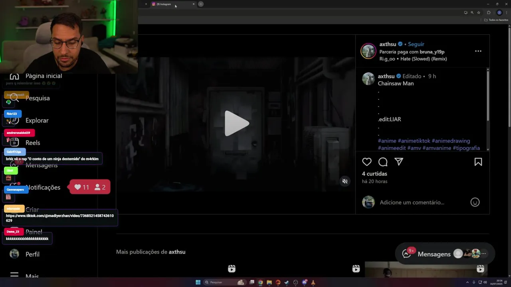Open the #animedrawing hashtag
Viewport: 511px width, 287px height.
(451, 141)
